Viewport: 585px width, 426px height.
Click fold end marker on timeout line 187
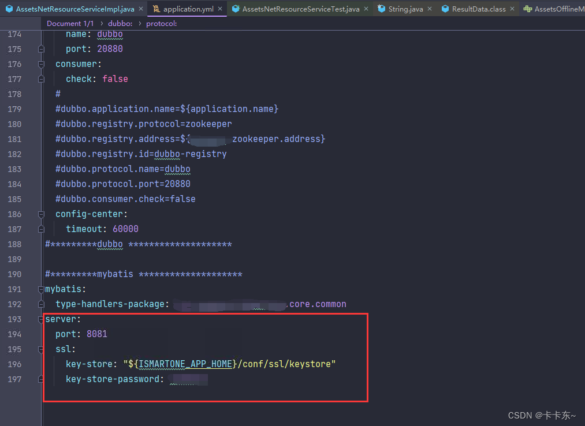point(41,229)
